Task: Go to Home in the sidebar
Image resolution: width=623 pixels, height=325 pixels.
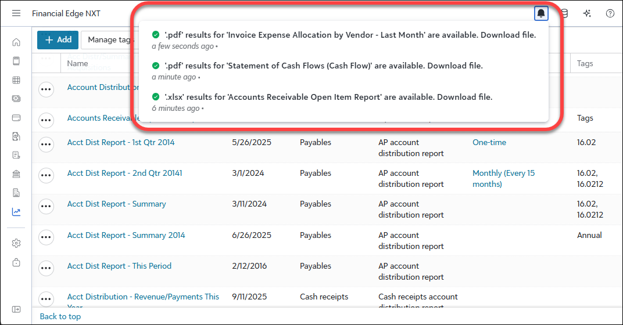Action: coord(16,42)
